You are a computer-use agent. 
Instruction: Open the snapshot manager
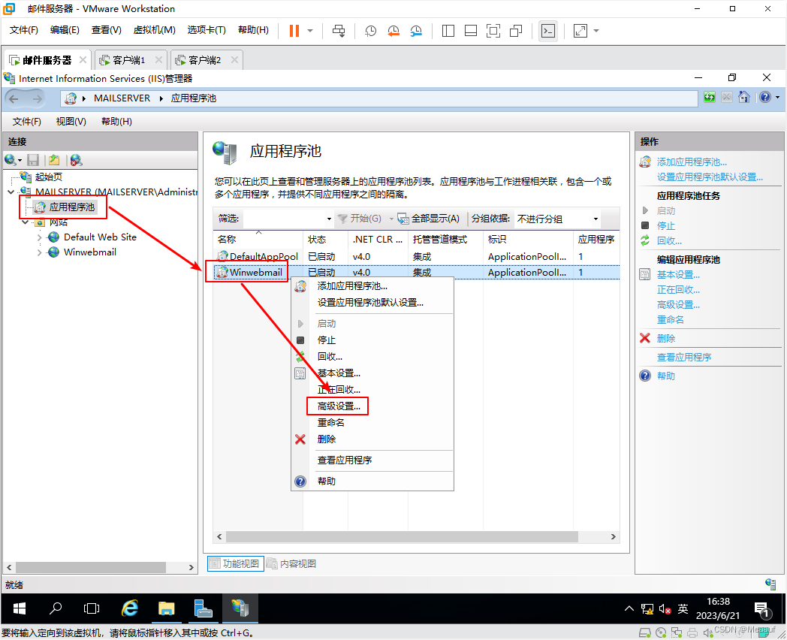click(x=416, y=31)
